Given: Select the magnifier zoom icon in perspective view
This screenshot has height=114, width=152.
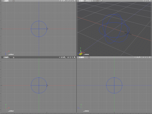Looking at the screenshot, I should 148,1.
